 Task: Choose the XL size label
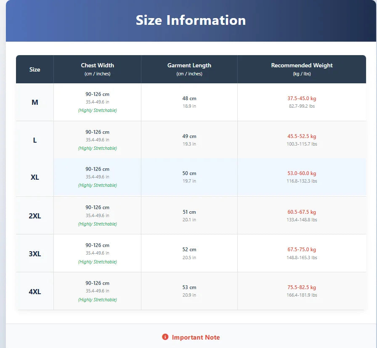point(35,177)
